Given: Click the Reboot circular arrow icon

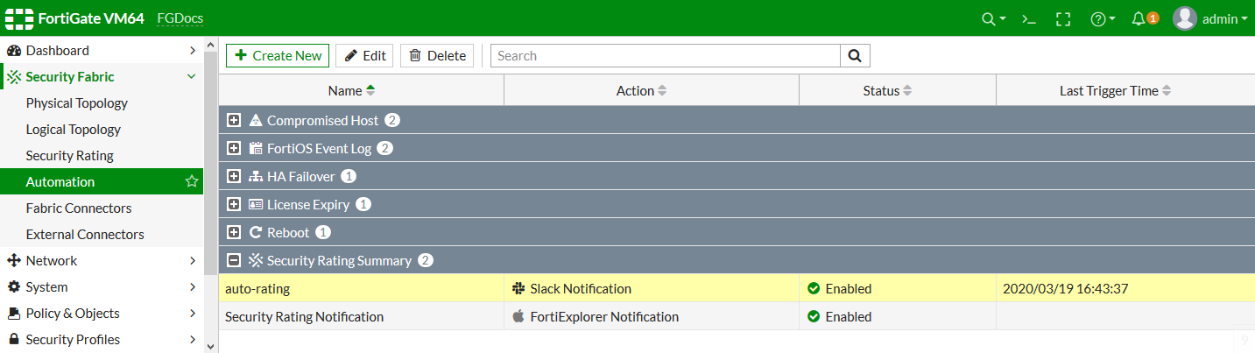Looking at the screenshot, I should point(256,232).
